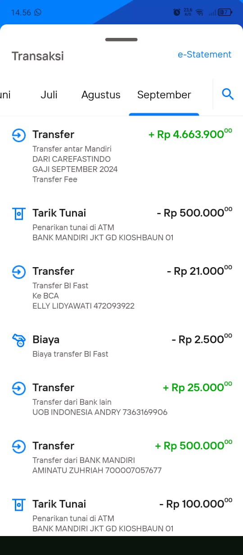
Task: Switch to the Agustus tab
Action: click(x=101, y=95)
